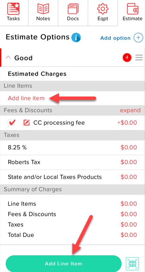Screen dimensions: 145x272
Task: Click the plus circle icon for Add option
Action: [138, 38]
